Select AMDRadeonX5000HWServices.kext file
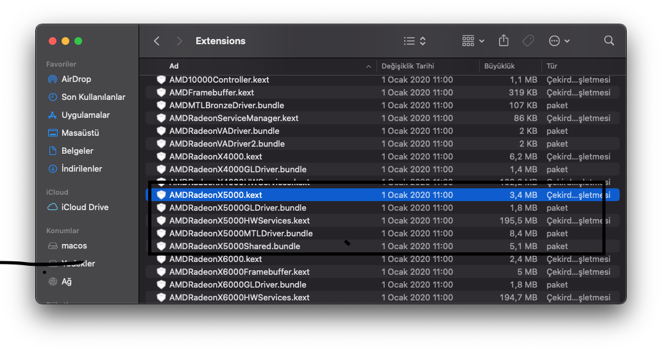The height and width of the screenshot is (351, 662). (382, 220)
